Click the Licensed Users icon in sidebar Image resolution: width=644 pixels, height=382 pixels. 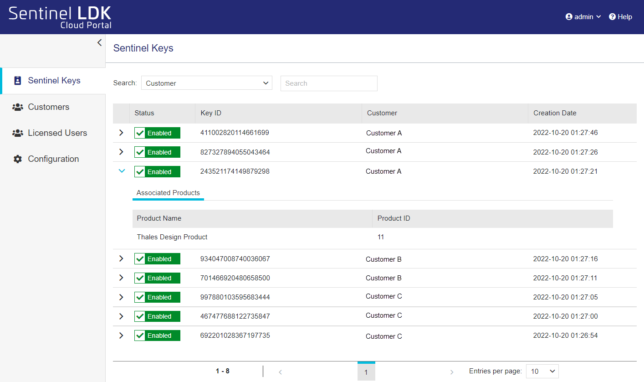click(x=18, y=133)
